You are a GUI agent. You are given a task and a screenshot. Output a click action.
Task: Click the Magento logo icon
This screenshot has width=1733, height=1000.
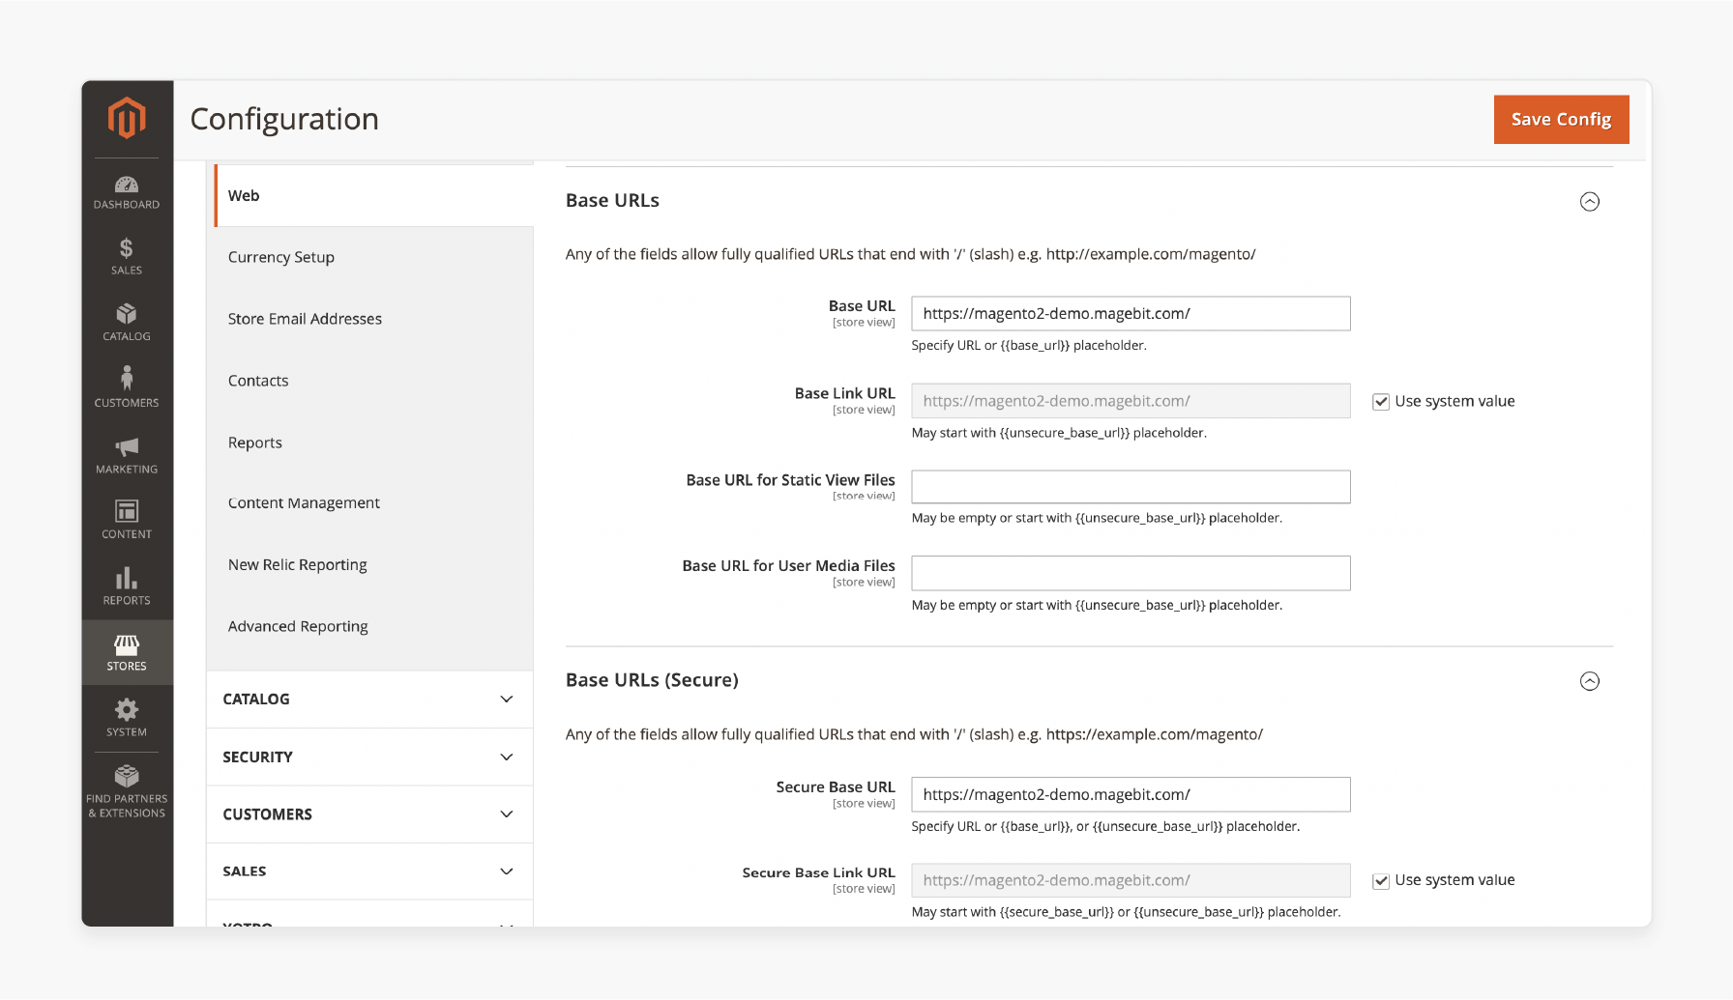[127, 118]
